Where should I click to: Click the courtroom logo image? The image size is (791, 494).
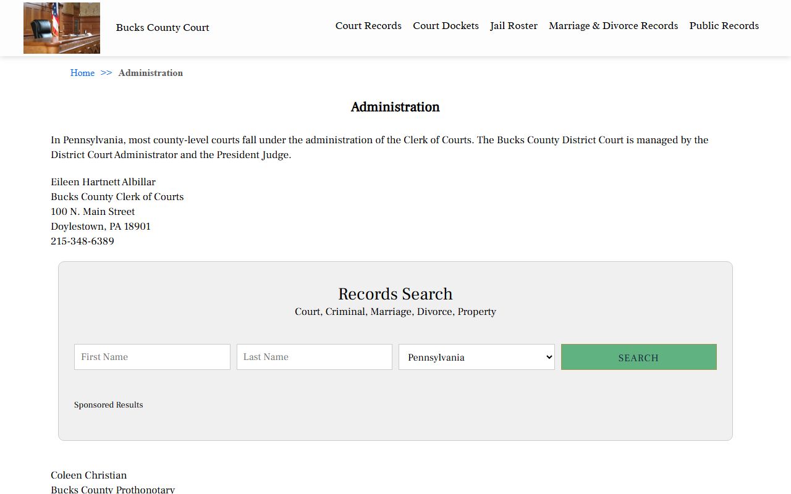point(62,28)
